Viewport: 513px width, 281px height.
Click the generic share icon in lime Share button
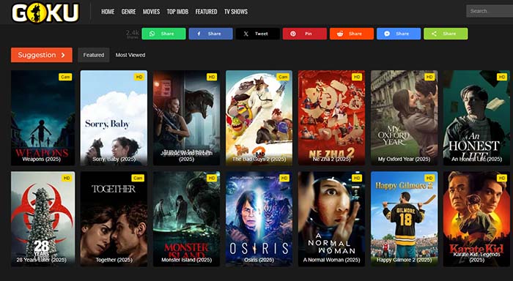pos(434,34)
